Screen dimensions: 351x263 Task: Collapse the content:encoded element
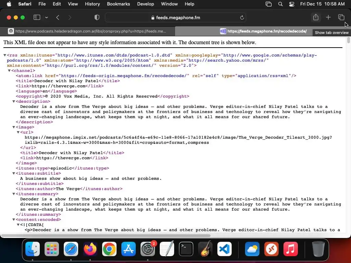[14, 220]
